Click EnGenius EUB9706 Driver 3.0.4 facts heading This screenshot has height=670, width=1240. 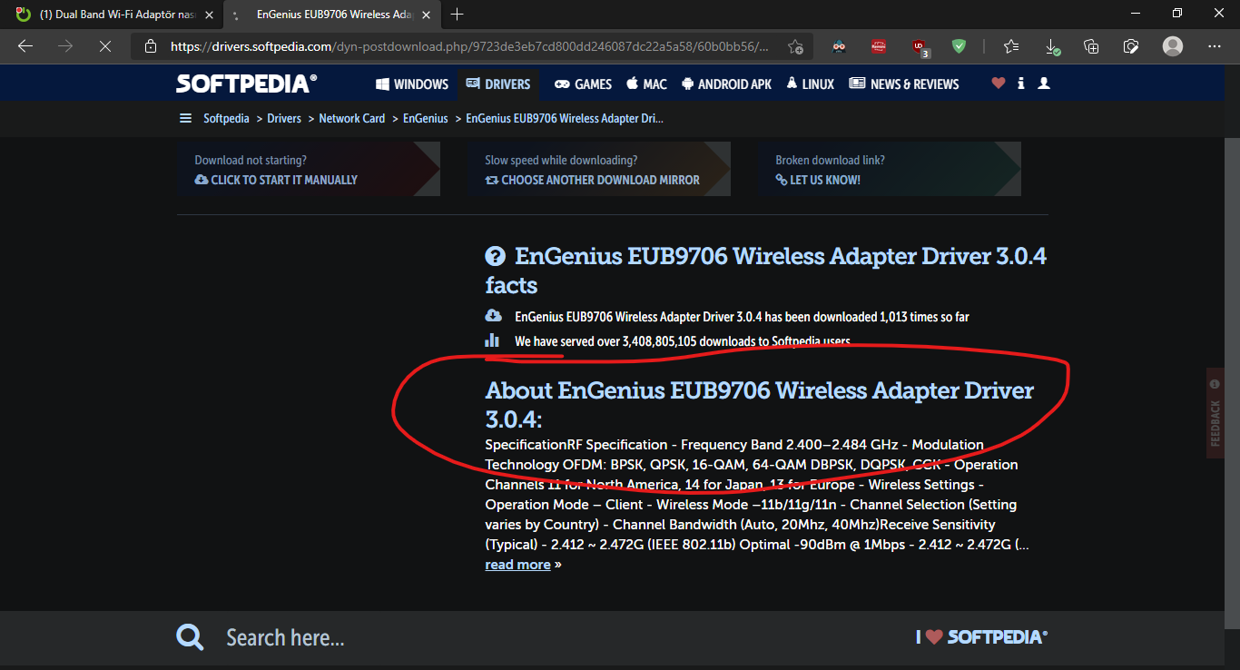coord(766,271)
